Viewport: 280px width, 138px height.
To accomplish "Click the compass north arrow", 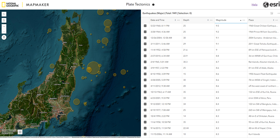I will [x=4, y=37].
